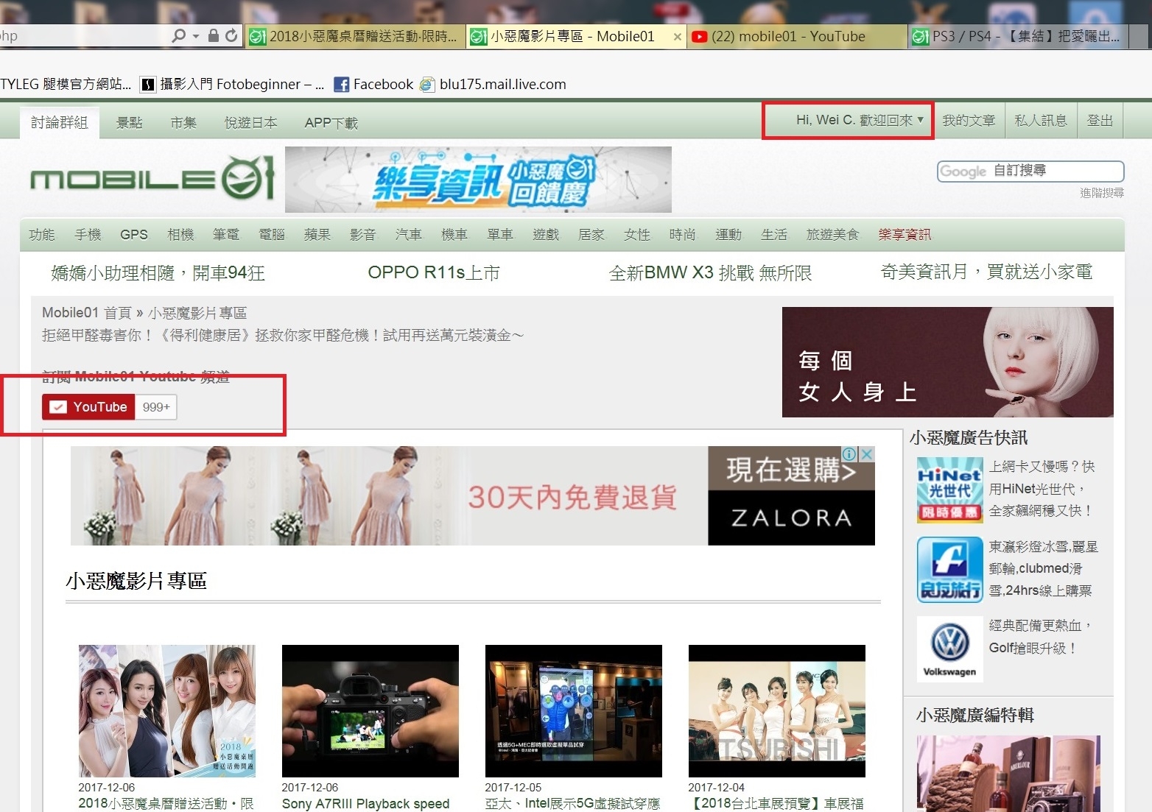Click the 嬌嬌小助理相隨，開車94狂 promo link
The image size is (1152, 812).
click(158, 273)
